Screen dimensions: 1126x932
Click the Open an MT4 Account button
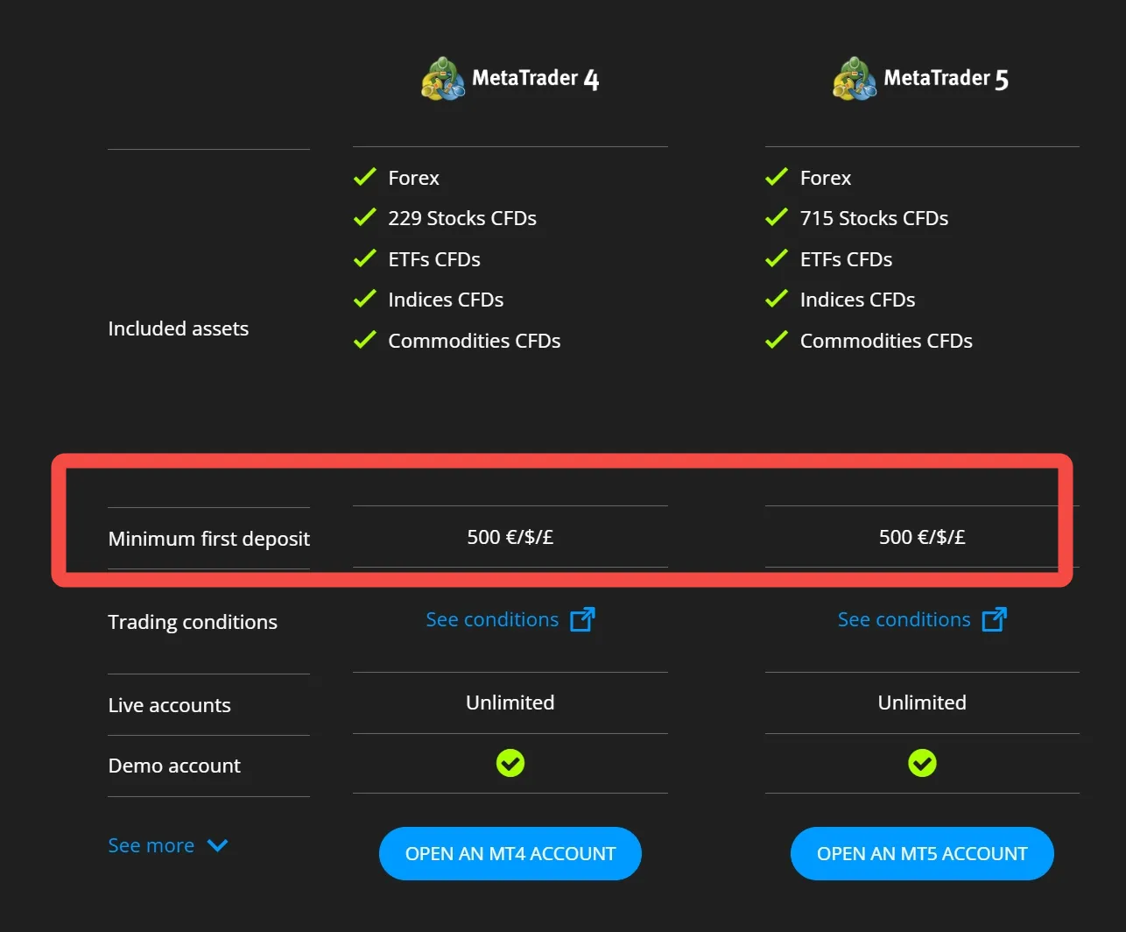tap(510, 853)
